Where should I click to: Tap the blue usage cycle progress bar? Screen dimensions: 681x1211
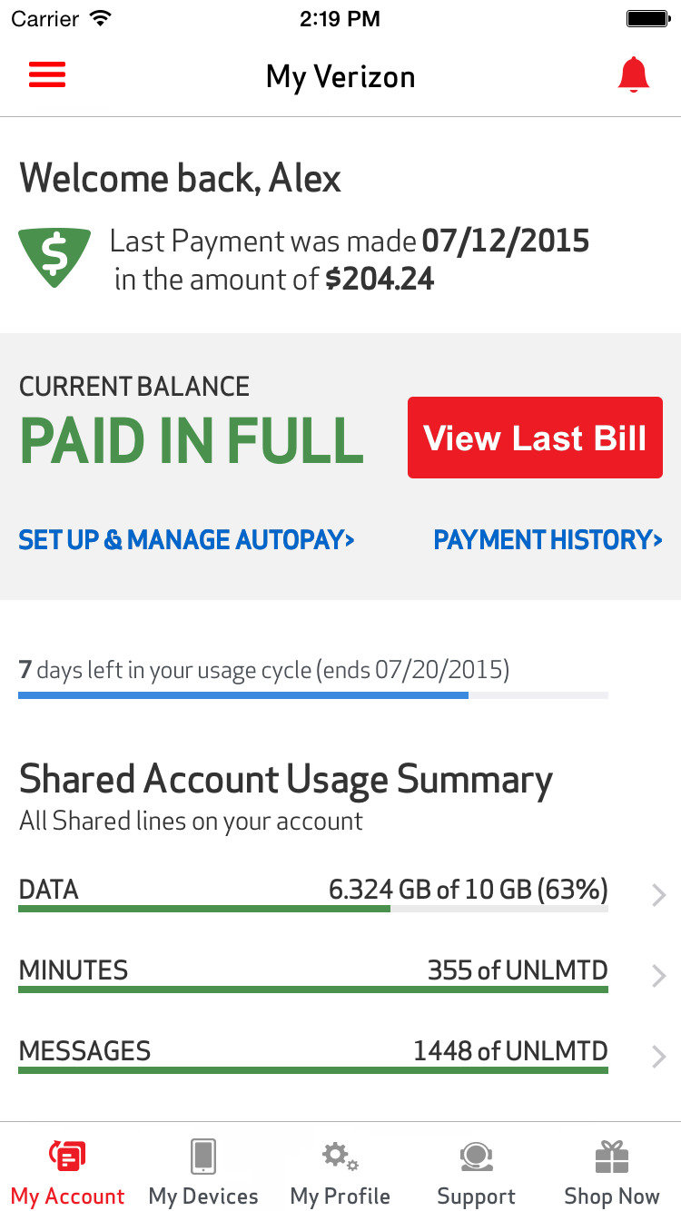[243, 695]
